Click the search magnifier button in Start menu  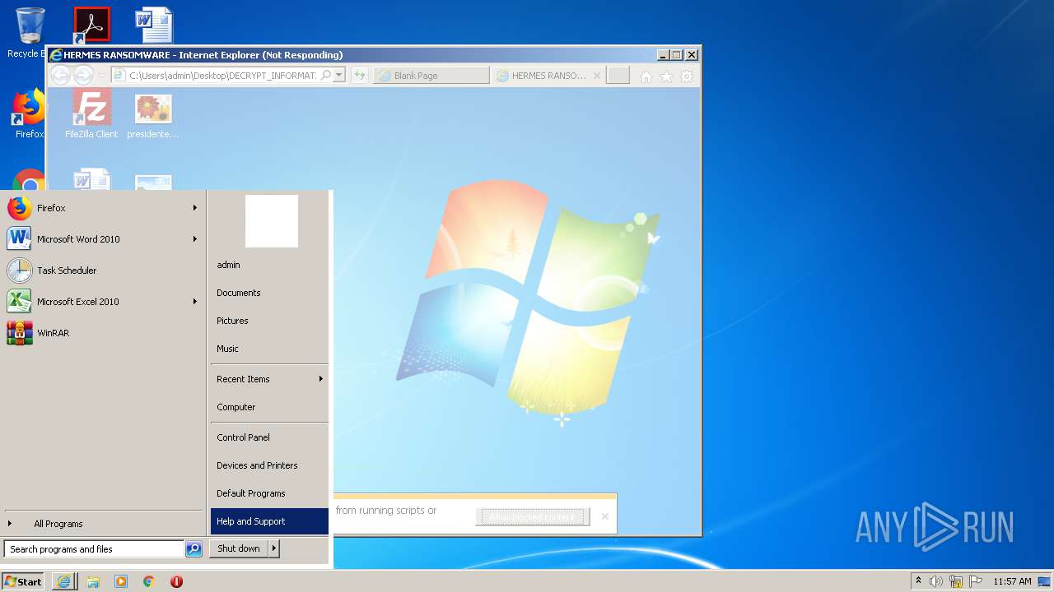tap(194, 549)
